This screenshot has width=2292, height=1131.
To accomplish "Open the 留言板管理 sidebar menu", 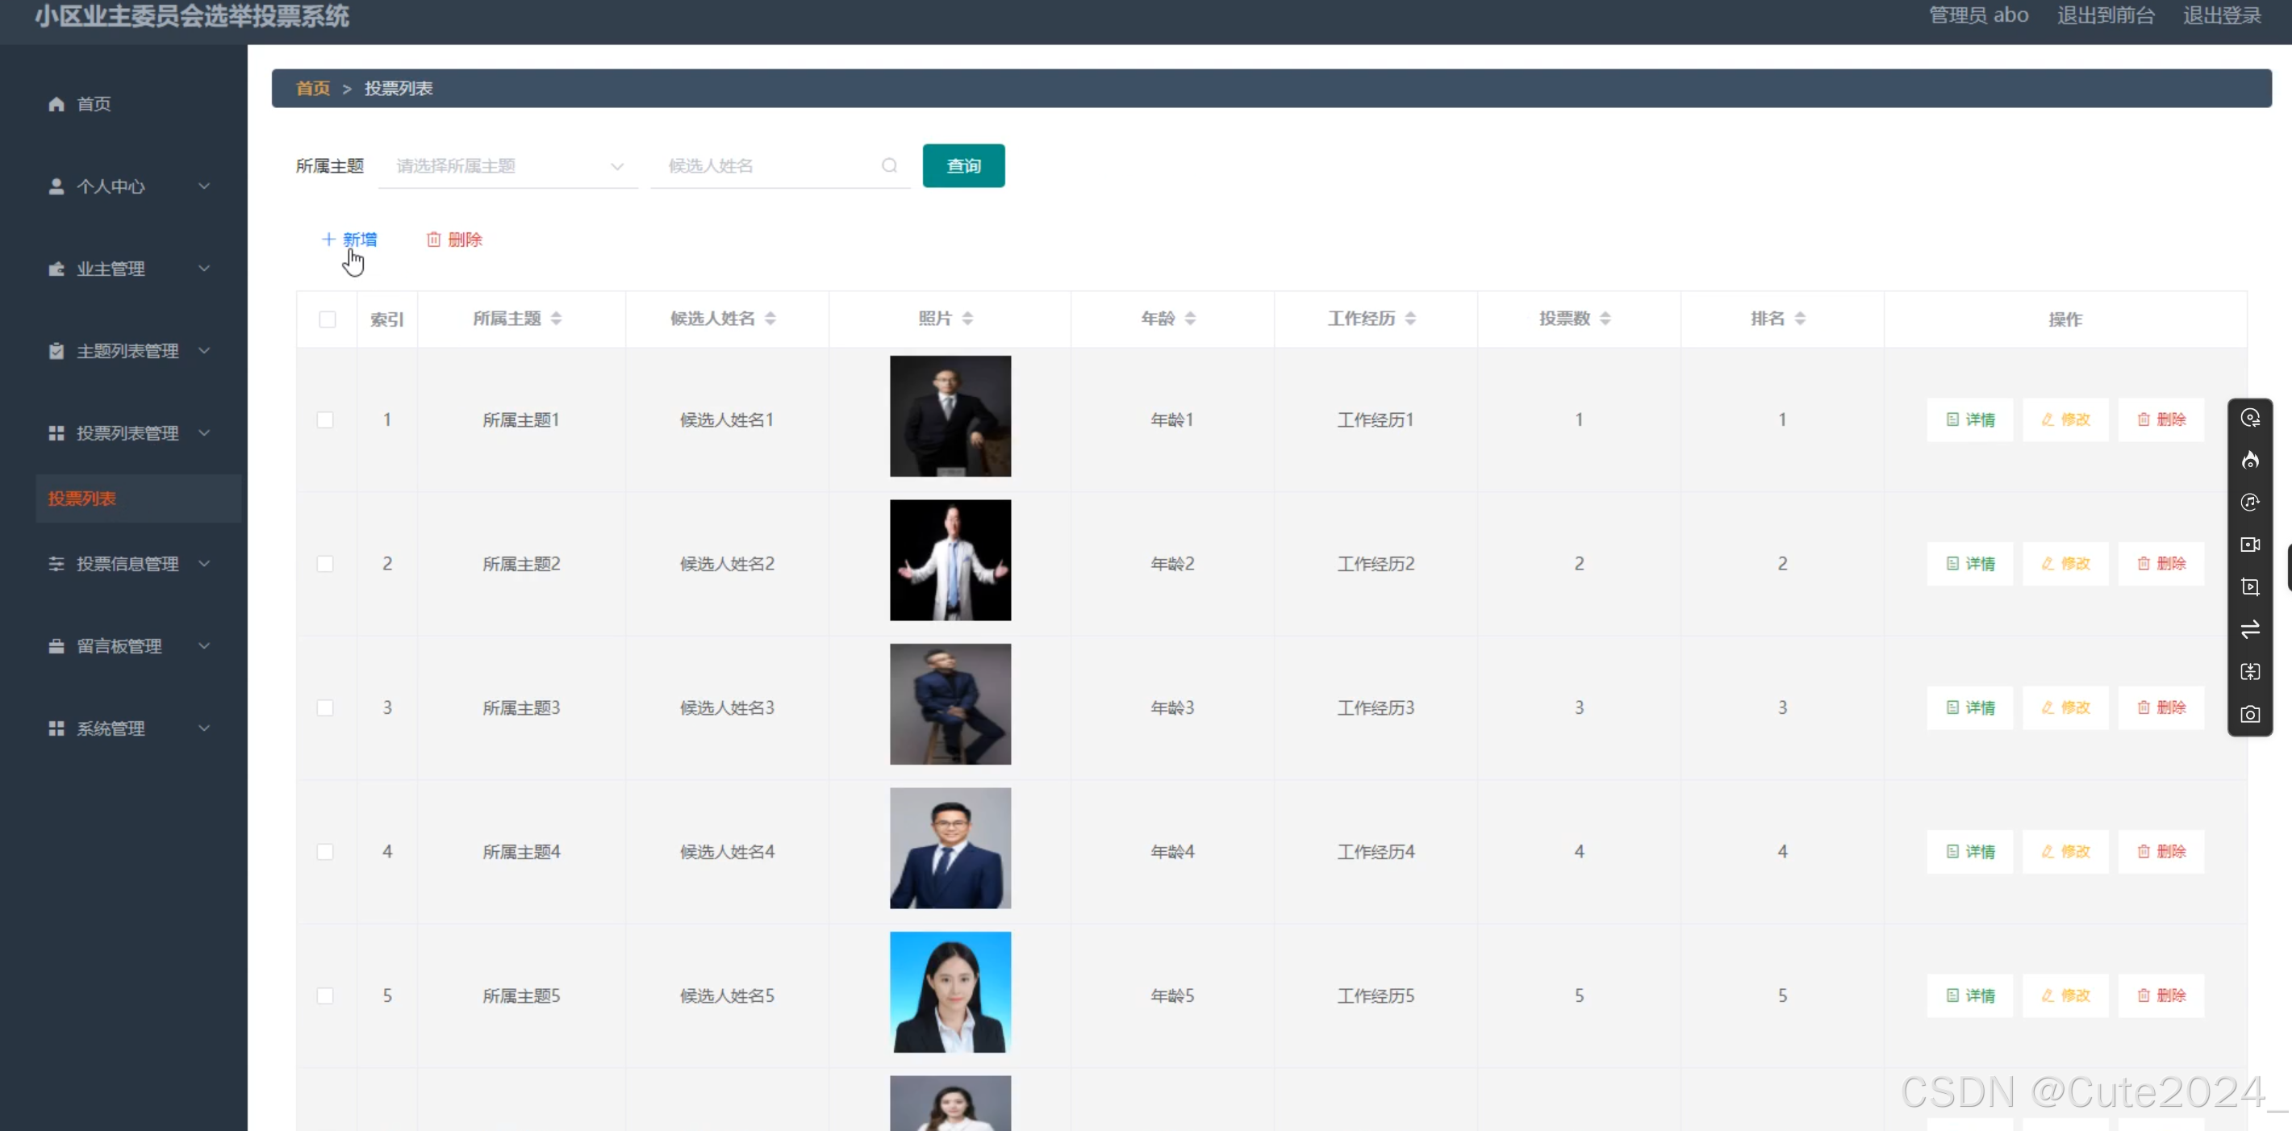I will coord(123,646).
